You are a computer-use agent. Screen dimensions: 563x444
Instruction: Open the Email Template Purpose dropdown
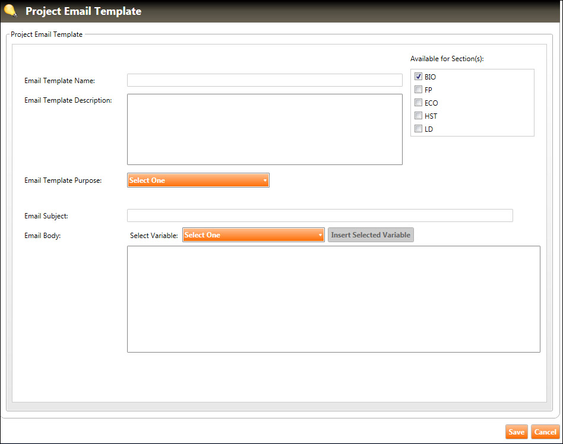tap(198, 180)
